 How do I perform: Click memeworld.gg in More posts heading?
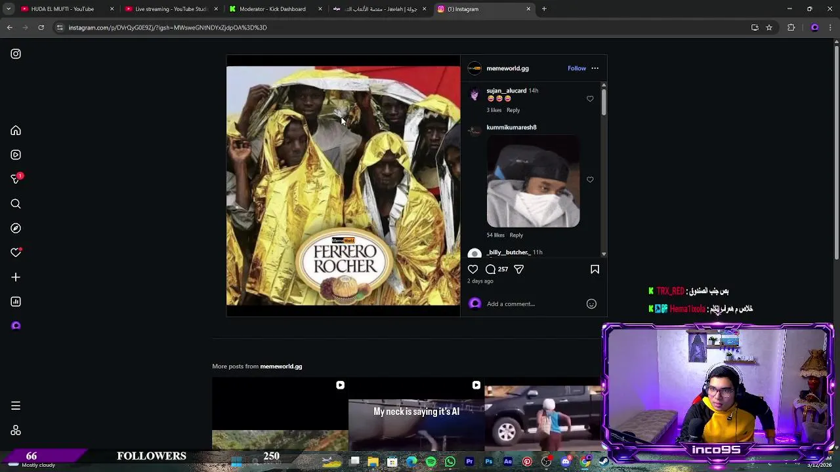pos(281,366)
